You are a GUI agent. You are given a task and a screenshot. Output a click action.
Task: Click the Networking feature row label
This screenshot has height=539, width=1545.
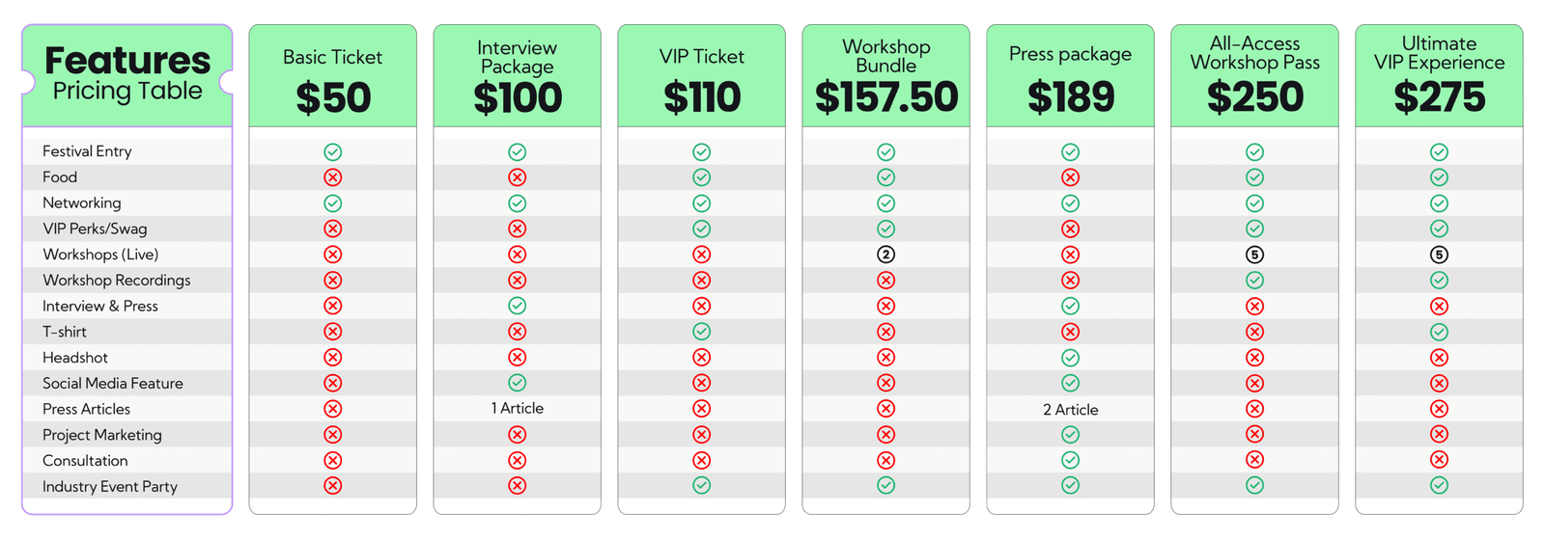click(82, 203)
